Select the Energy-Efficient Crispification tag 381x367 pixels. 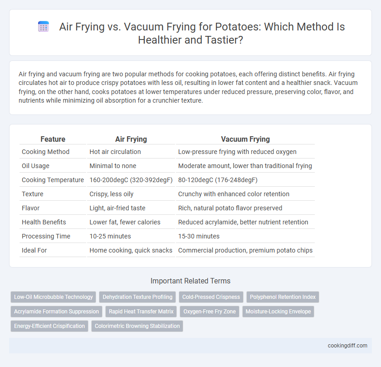click(49, 326)
